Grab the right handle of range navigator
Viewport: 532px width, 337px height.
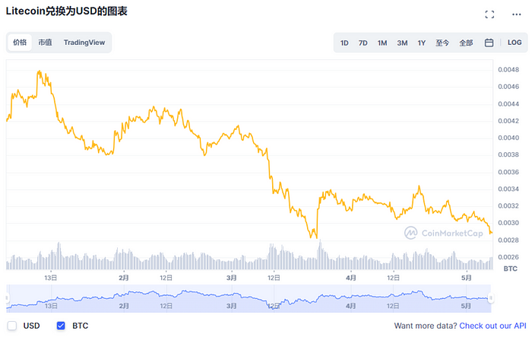click(491, 298)
